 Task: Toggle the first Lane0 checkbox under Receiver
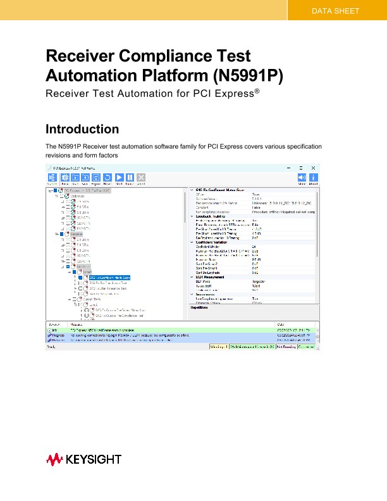point(75,272)
